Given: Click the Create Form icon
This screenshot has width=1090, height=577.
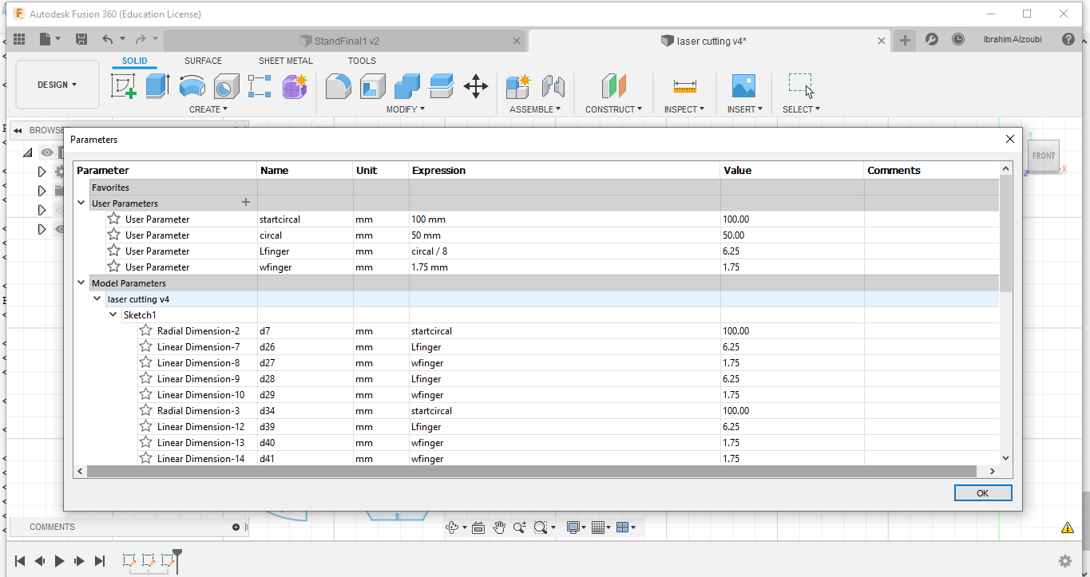Looking at the screenshot, I should pyautogui.click(x=295, y=85).
